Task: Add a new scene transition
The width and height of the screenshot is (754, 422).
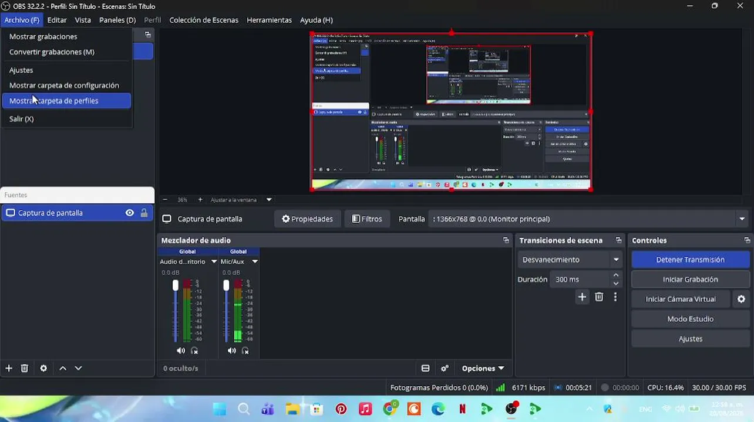Action: tap(582, 297)
